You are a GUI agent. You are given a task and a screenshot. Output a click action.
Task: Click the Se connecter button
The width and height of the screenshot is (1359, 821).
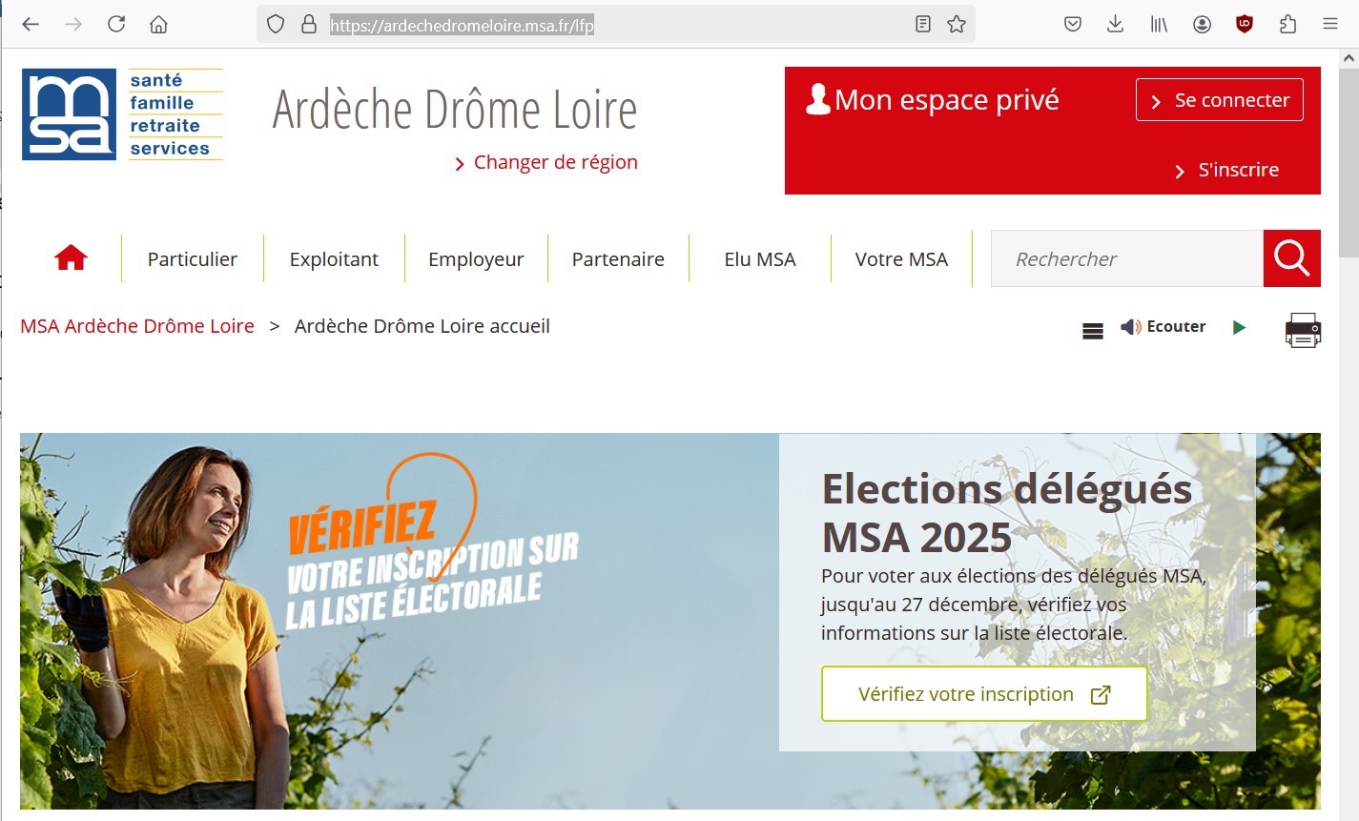pyautogui.click(x=1220, y=100)
